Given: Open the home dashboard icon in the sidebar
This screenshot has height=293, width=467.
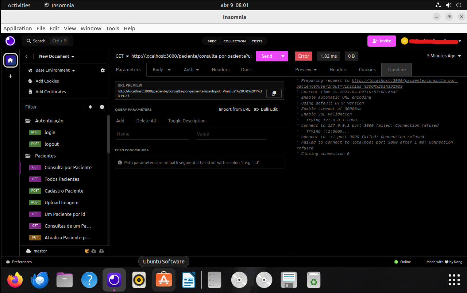Looking at the screenshot, I should pos(11,60).
